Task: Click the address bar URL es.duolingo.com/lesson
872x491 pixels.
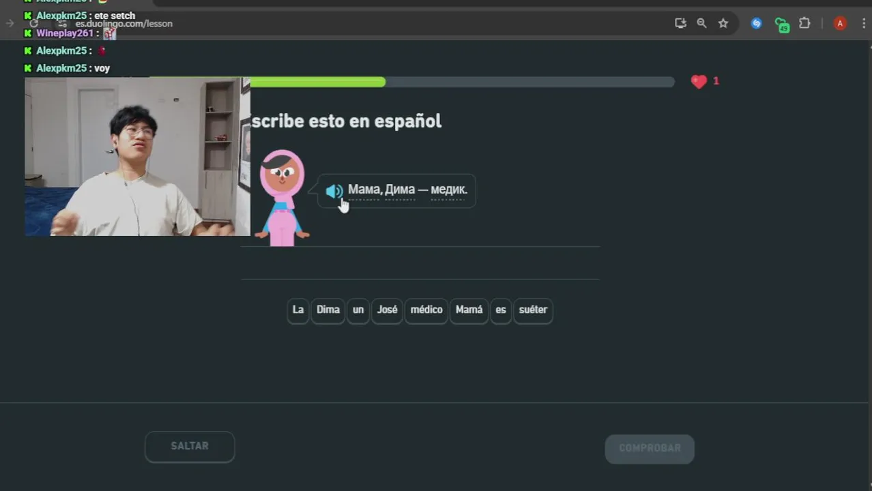Action: 124,24
